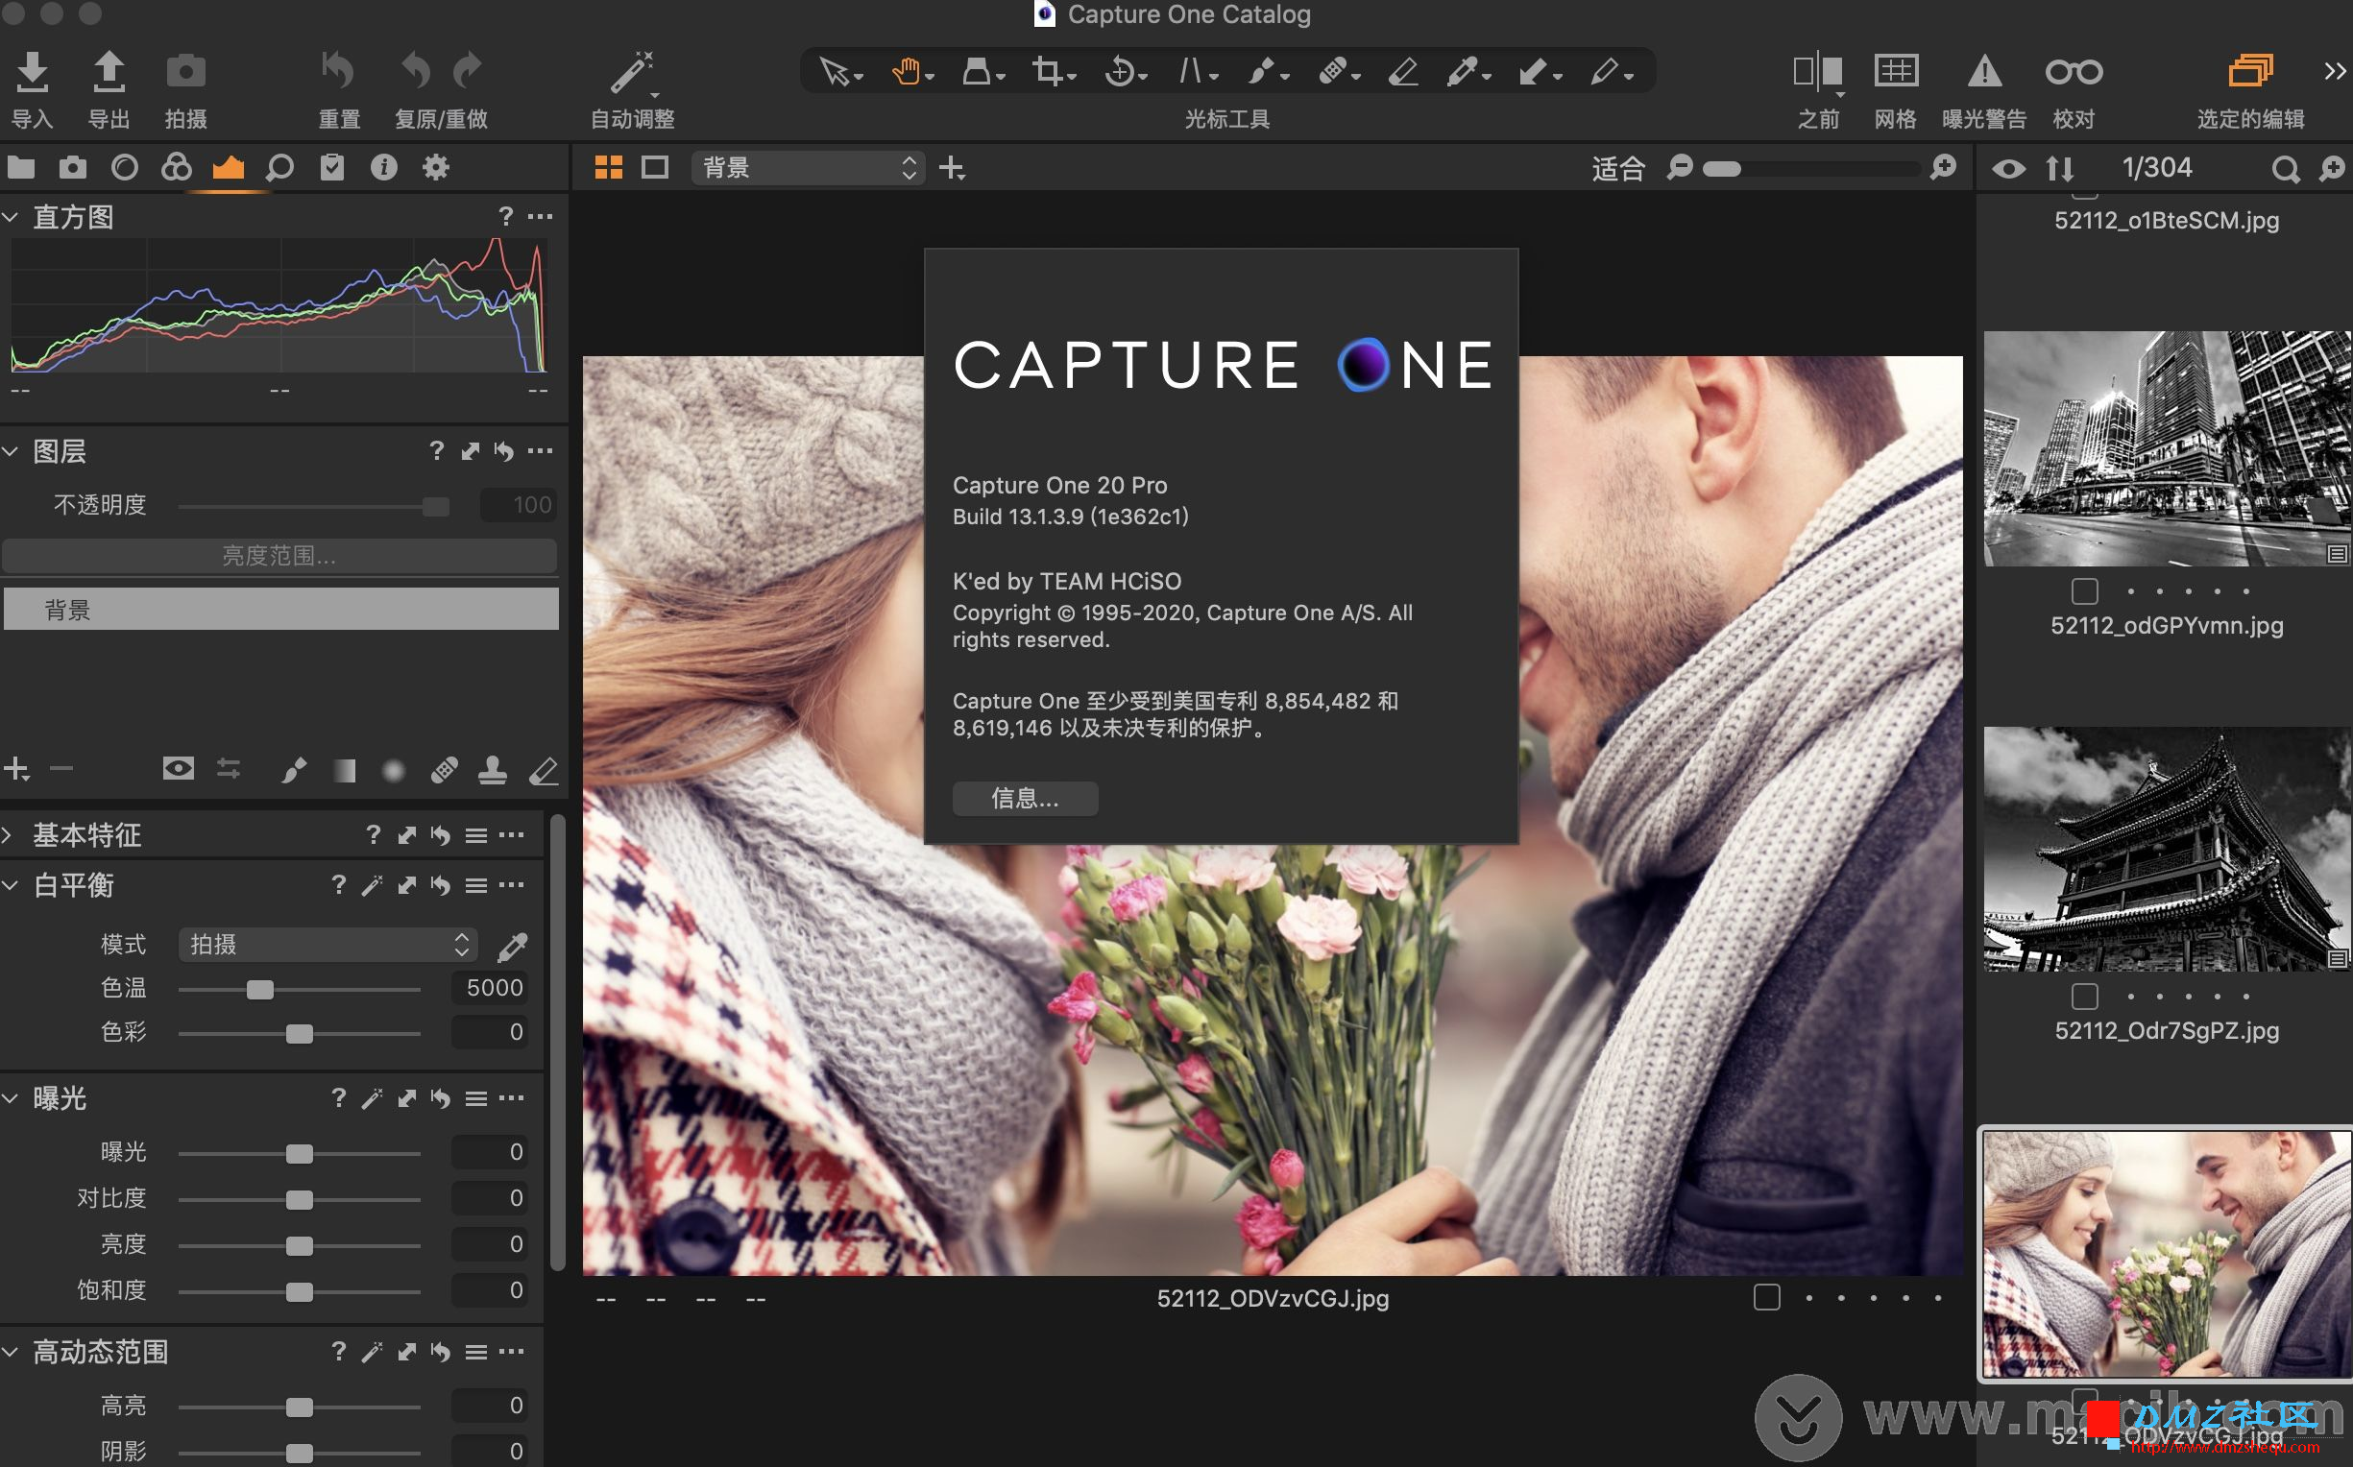Click the 亮度范围... button

279,556
